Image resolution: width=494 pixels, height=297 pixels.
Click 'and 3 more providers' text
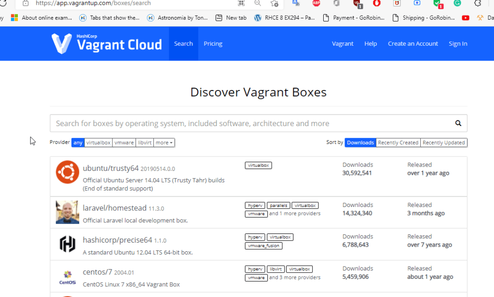tap(295, 278)
